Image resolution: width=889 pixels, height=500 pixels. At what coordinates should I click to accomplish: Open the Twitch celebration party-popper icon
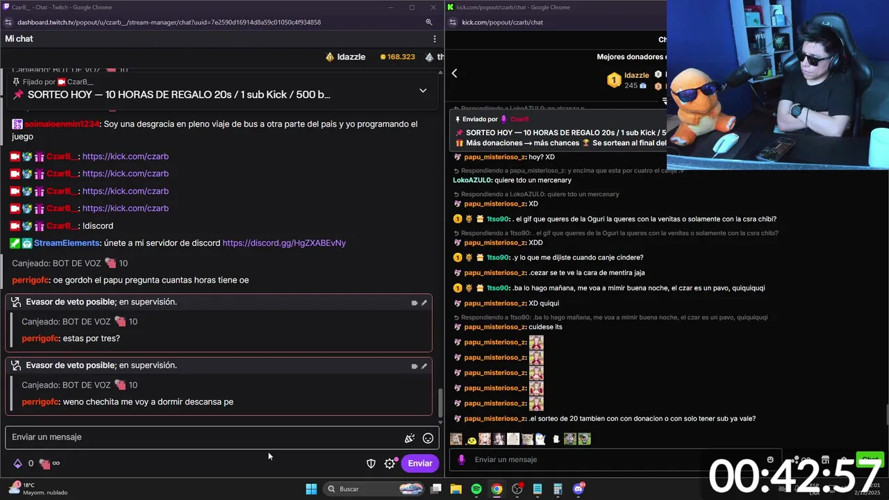coord(410,438)
